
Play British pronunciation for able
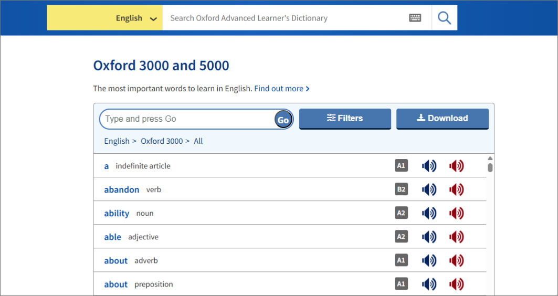pyautogui.click(x=429, y=237)
